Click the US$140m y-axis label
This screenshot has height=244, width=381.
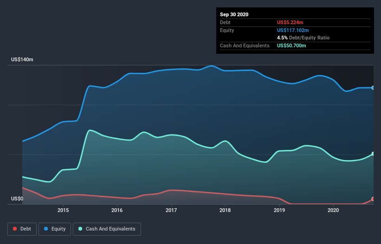pos(22,59)
